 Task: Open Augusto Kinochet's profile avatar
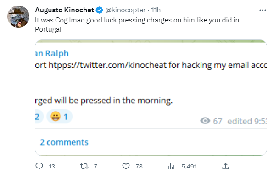[18, 17]
